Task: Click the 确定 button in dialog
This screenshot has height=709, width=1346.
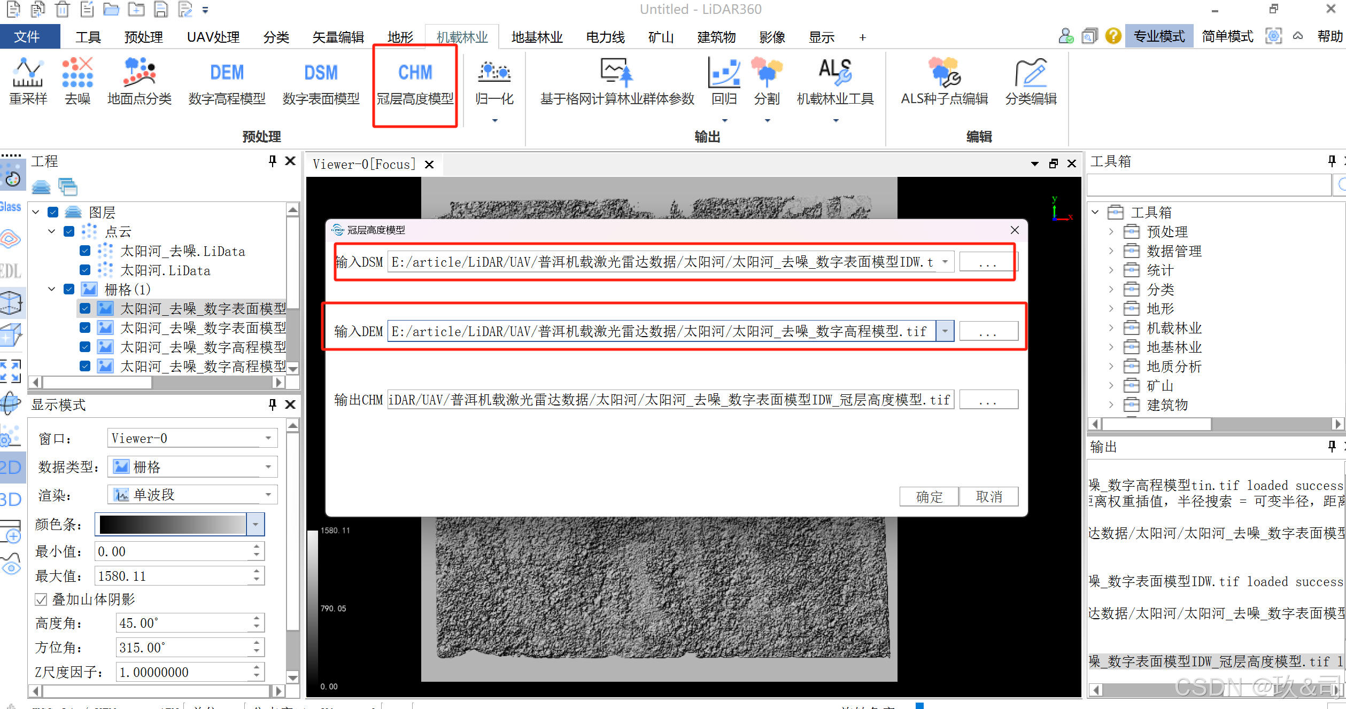Action: tap(929, 497)
